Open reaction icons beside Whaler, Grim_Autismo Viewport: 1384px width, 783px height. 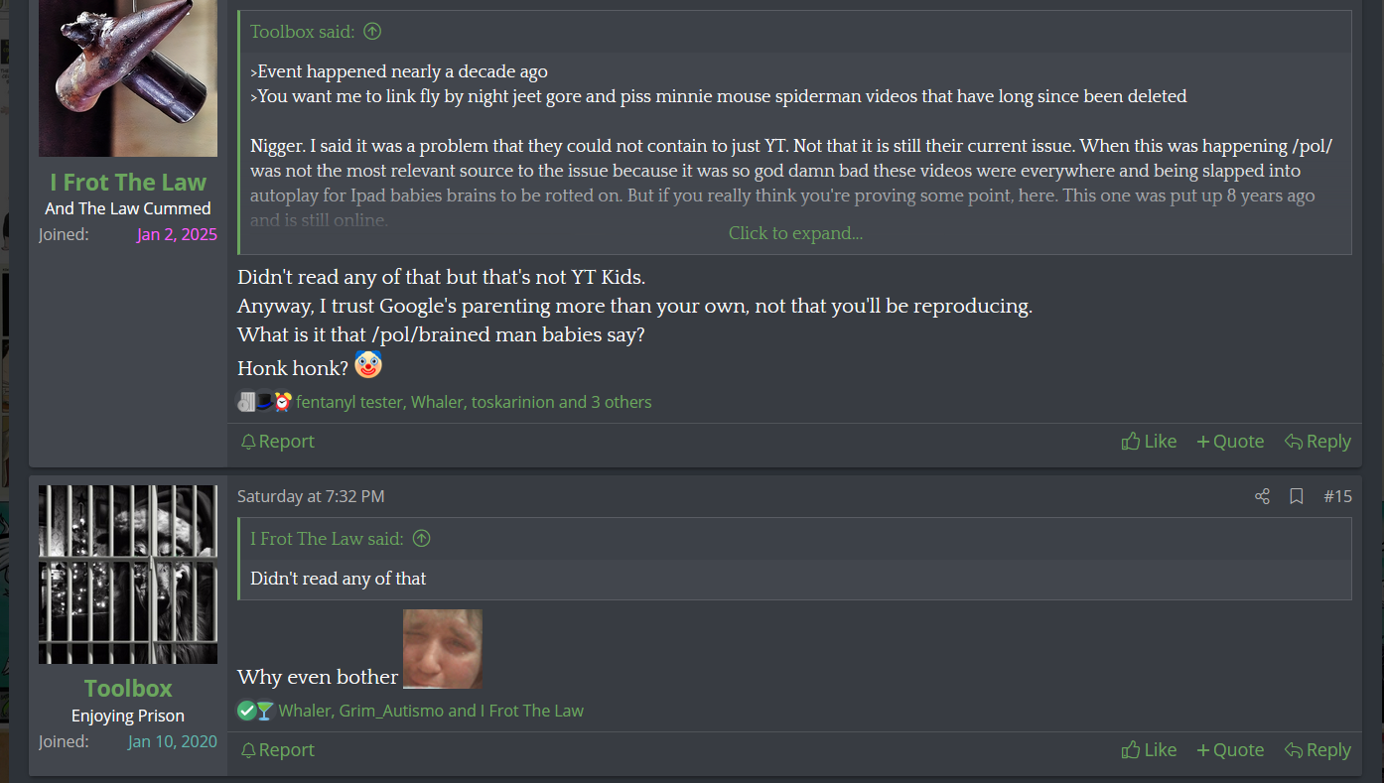pyautogui.click(x=255, y=711)
